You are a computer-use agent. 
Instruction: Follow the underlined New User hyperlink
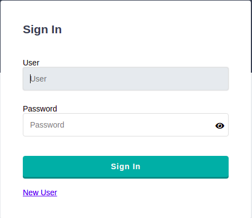(x=40, y=192)
